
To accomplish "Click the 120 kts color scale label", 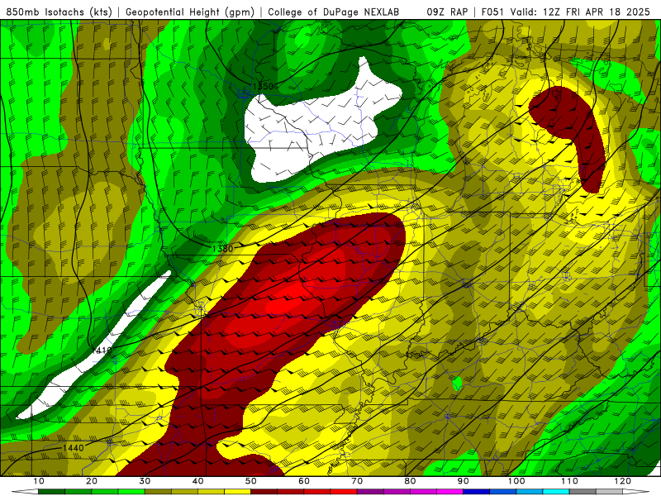I will (623, 481).
